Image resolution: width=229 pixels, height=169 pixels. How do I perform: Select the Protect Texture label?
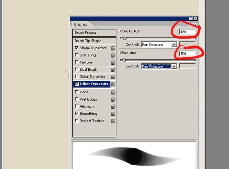coord(92,121)
